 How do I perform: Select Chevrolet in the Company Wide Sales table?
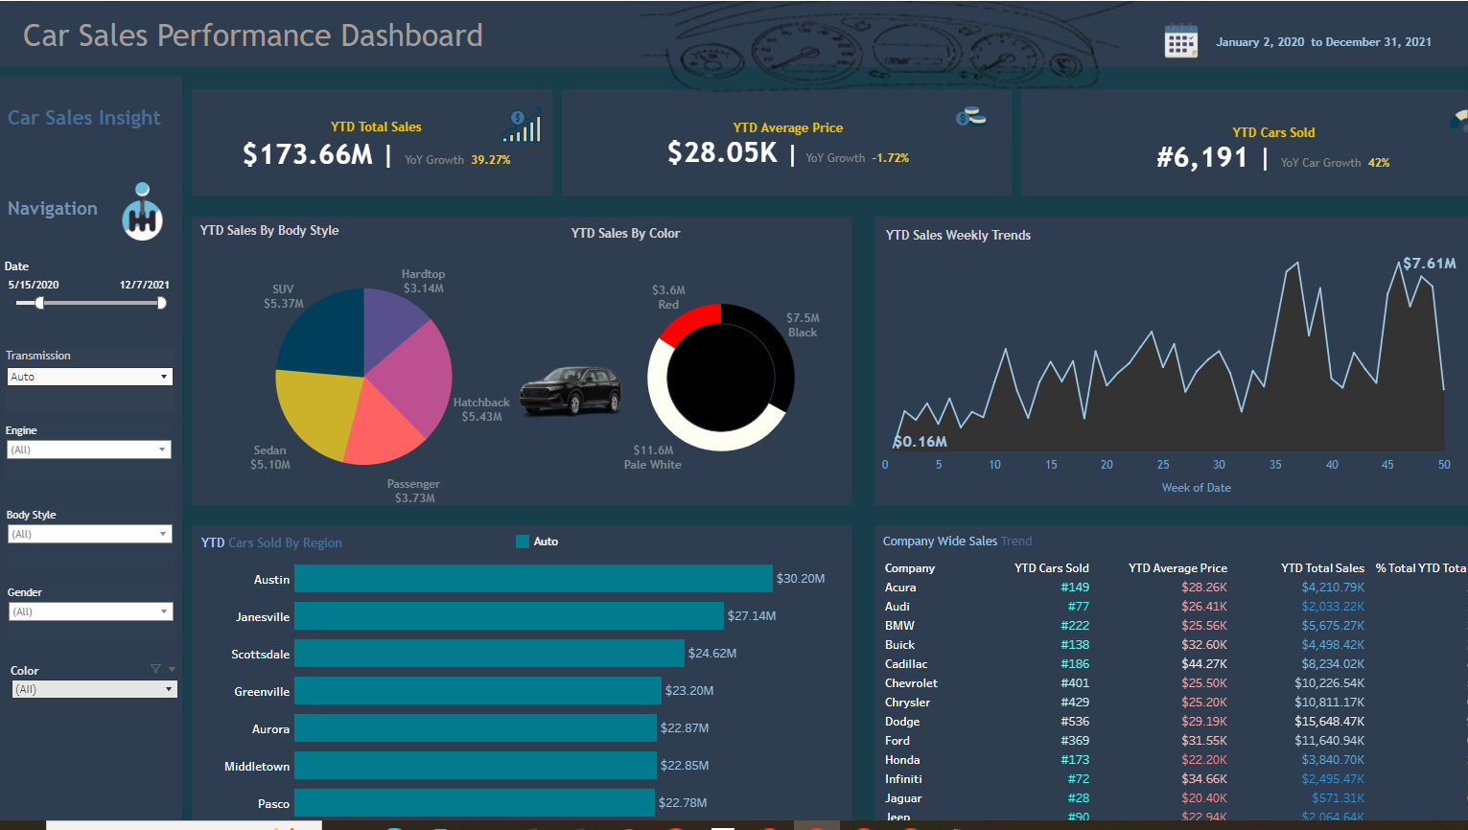click(911, 682)
